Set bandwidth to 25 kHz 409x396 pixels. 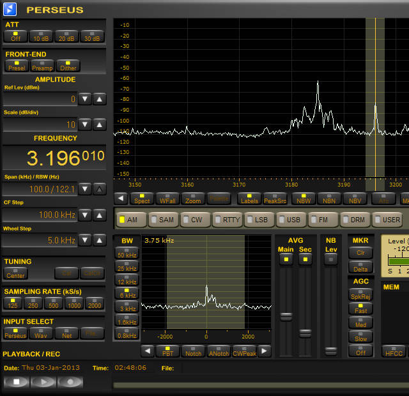tap(127, 266)
